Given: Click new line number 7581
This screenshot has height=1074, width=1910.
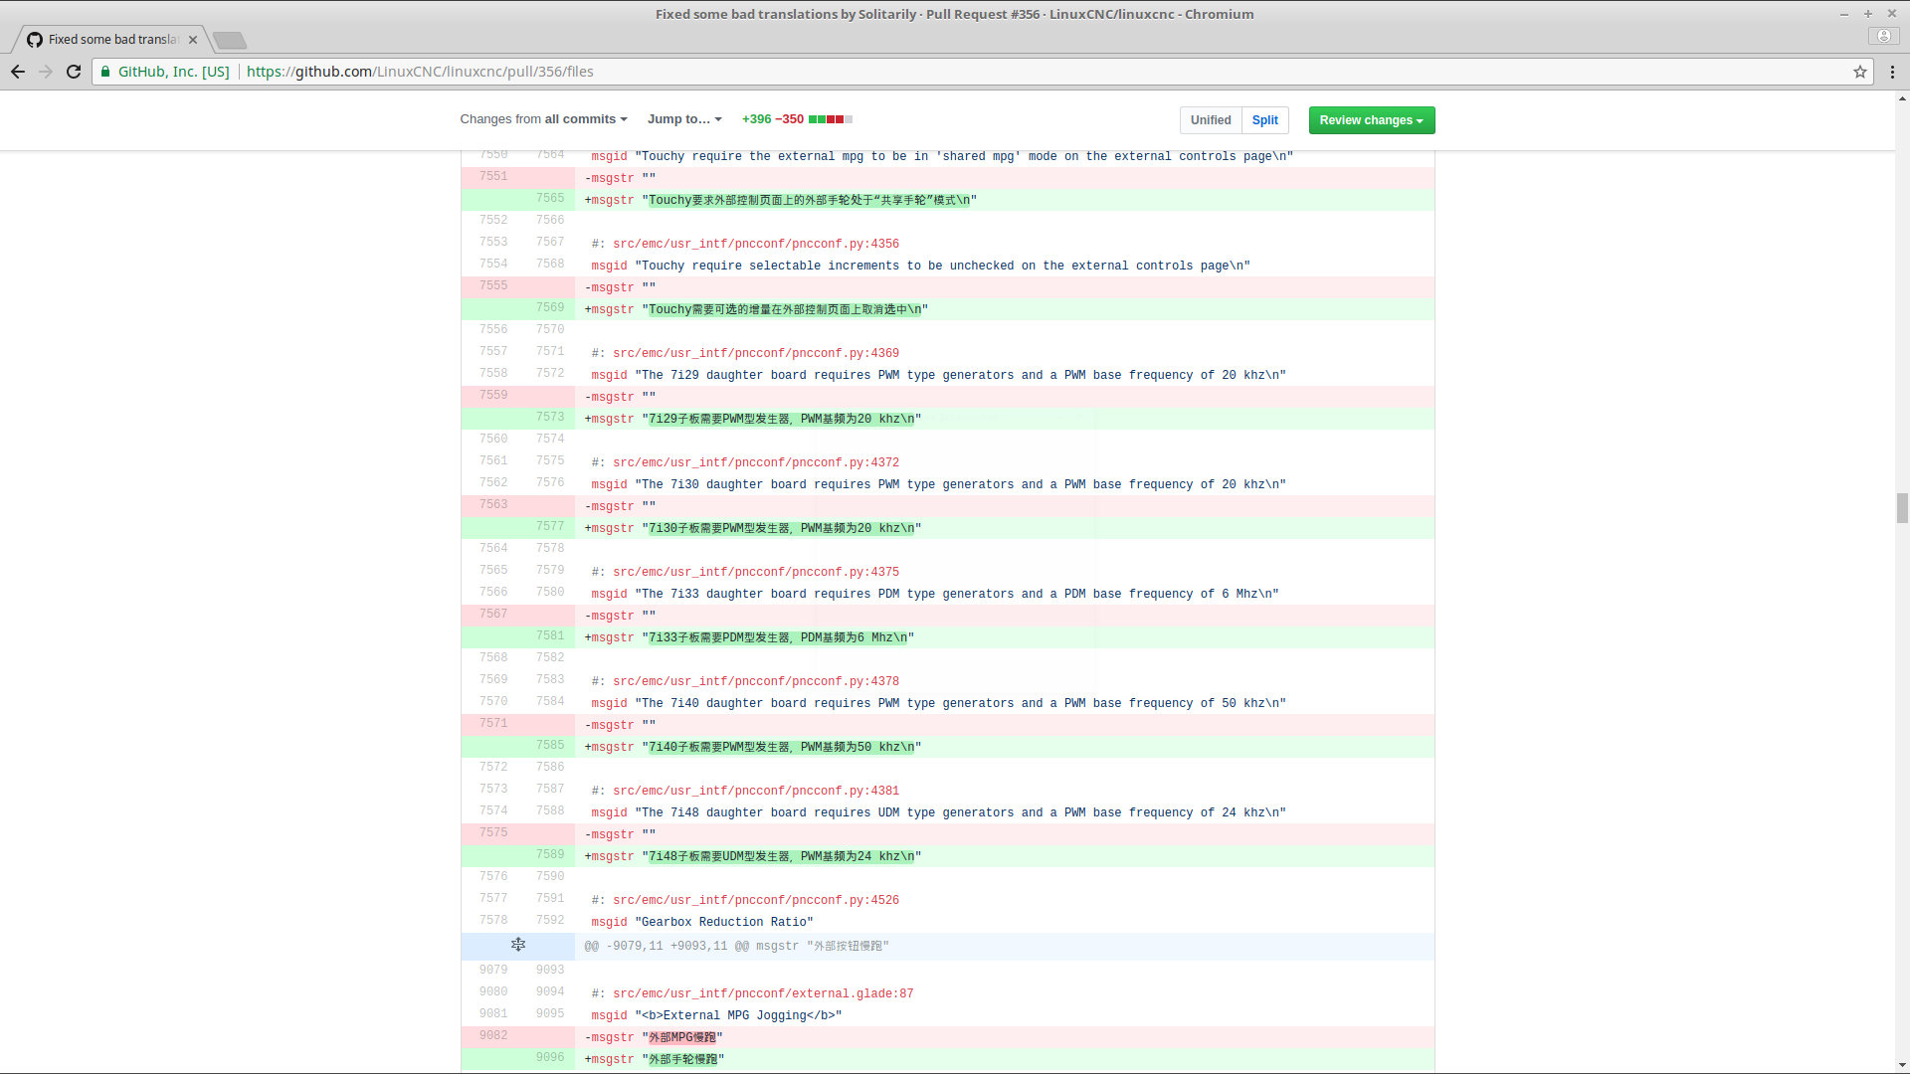Looking at the screenshot, I should pos(550,636).
